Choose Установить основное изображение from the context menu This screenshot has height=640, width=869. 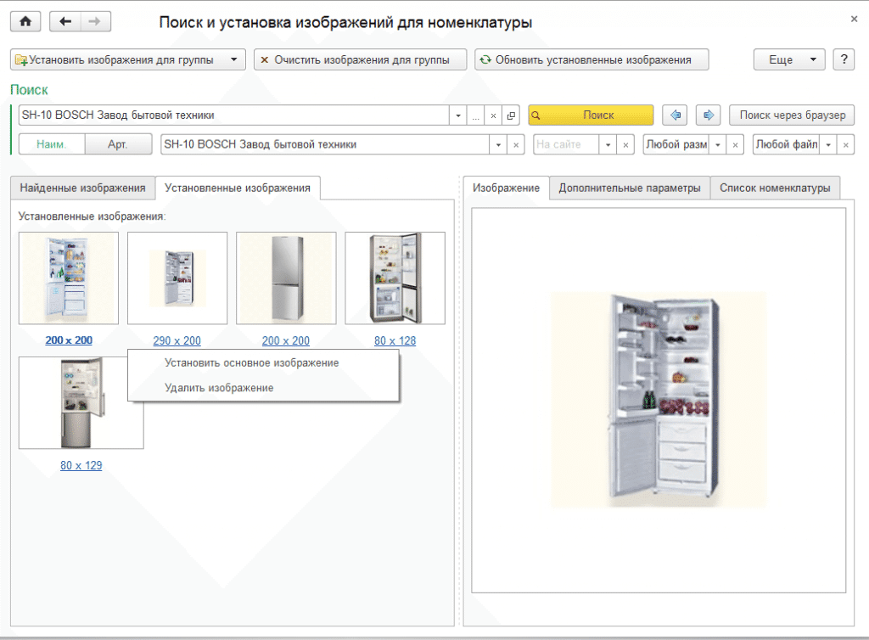click(x=251, y=363)
